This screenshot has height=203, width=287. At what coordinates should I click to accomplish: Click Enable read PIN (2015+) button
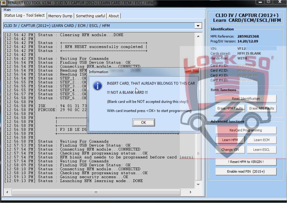246,171
